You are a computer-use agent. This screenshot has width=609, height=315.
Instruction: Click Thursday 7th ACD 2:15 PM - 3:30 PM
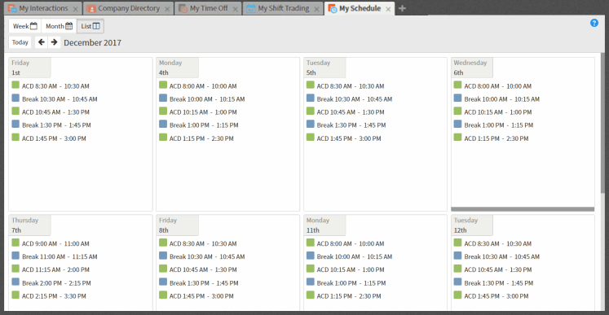(54, 296)
